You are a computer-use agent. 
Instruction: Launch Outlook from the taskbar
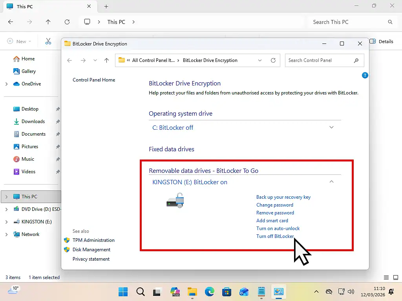tap(244, 292)
